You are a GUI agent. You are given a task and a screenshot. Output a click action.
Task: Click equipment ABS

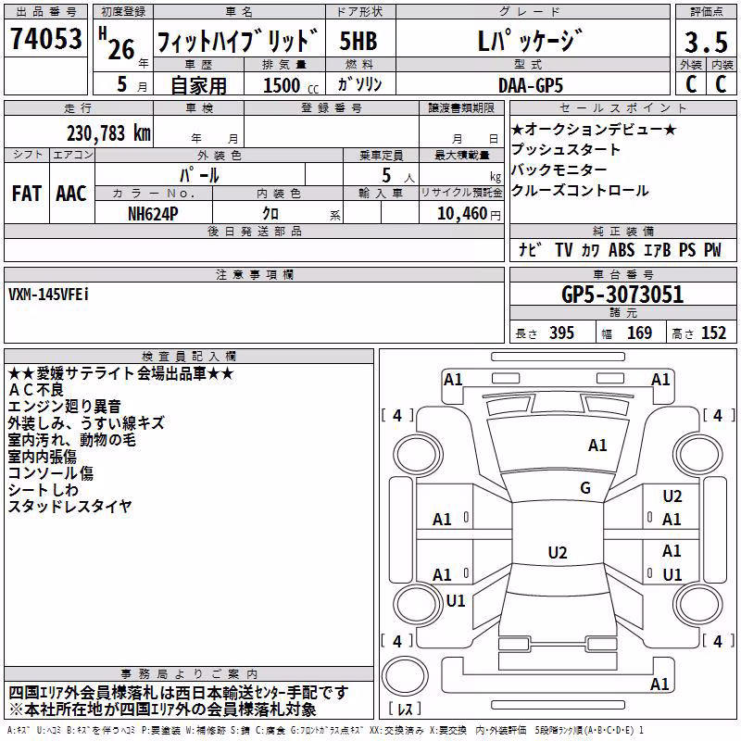[x=622, y=250]
